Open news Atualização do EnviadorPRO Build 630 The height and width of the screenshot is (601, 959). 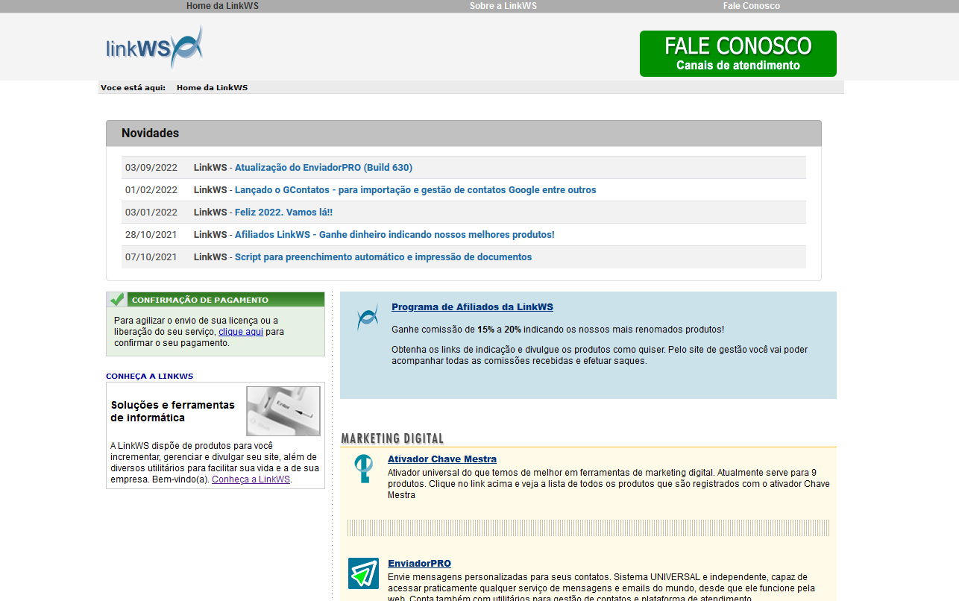tap(324, 168)
